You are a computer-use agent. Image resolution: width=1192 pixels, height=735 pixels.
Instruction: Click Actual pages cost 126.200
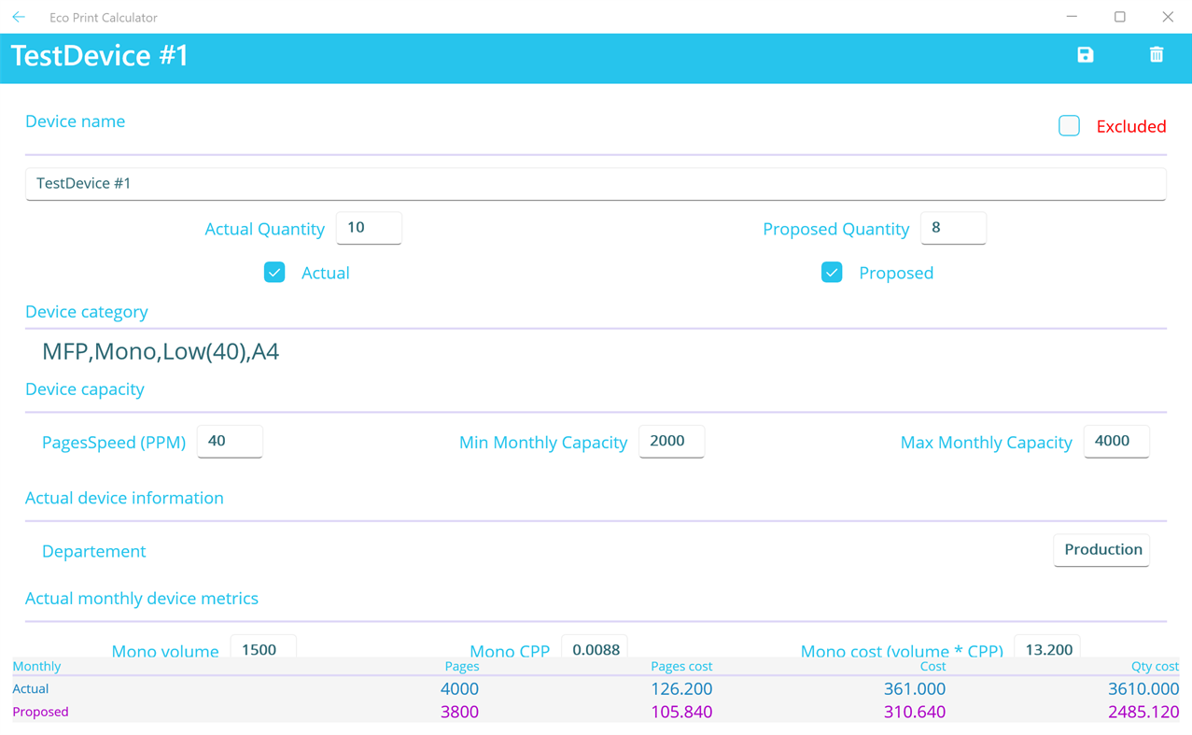pos(681,688)
